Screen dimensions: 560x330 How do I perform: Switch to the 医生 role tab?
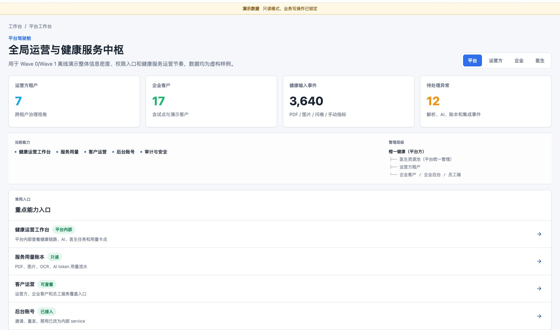click(540, 60)
